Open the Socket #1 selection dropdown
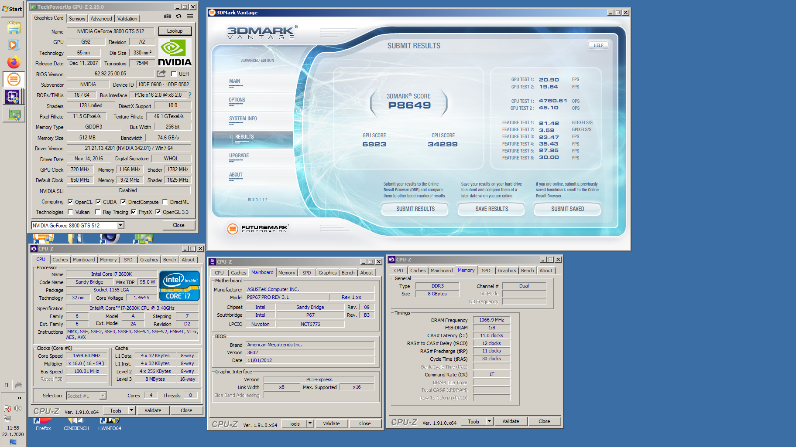 coord(103,396)
